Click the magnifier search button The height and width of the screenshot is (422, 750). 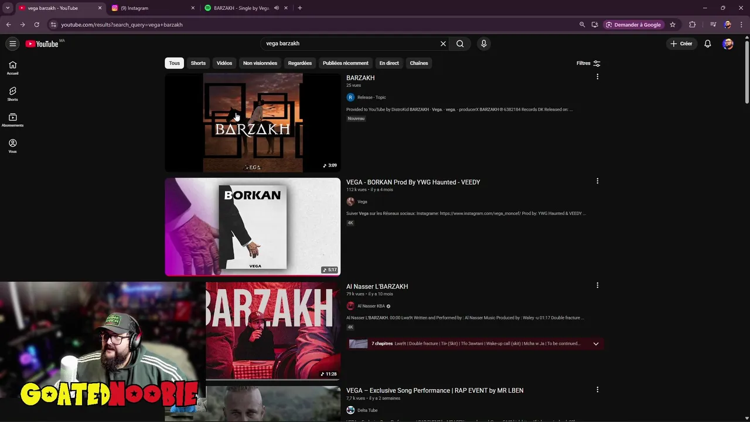tap(460, 43)
